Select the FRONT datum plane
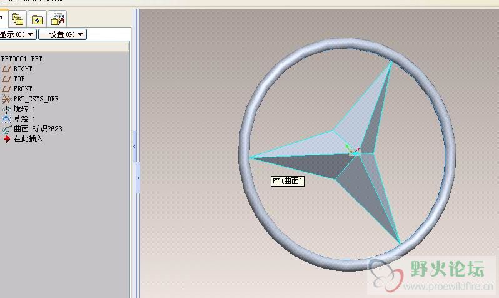Screen dimensions: 499x298 [23, 89]
